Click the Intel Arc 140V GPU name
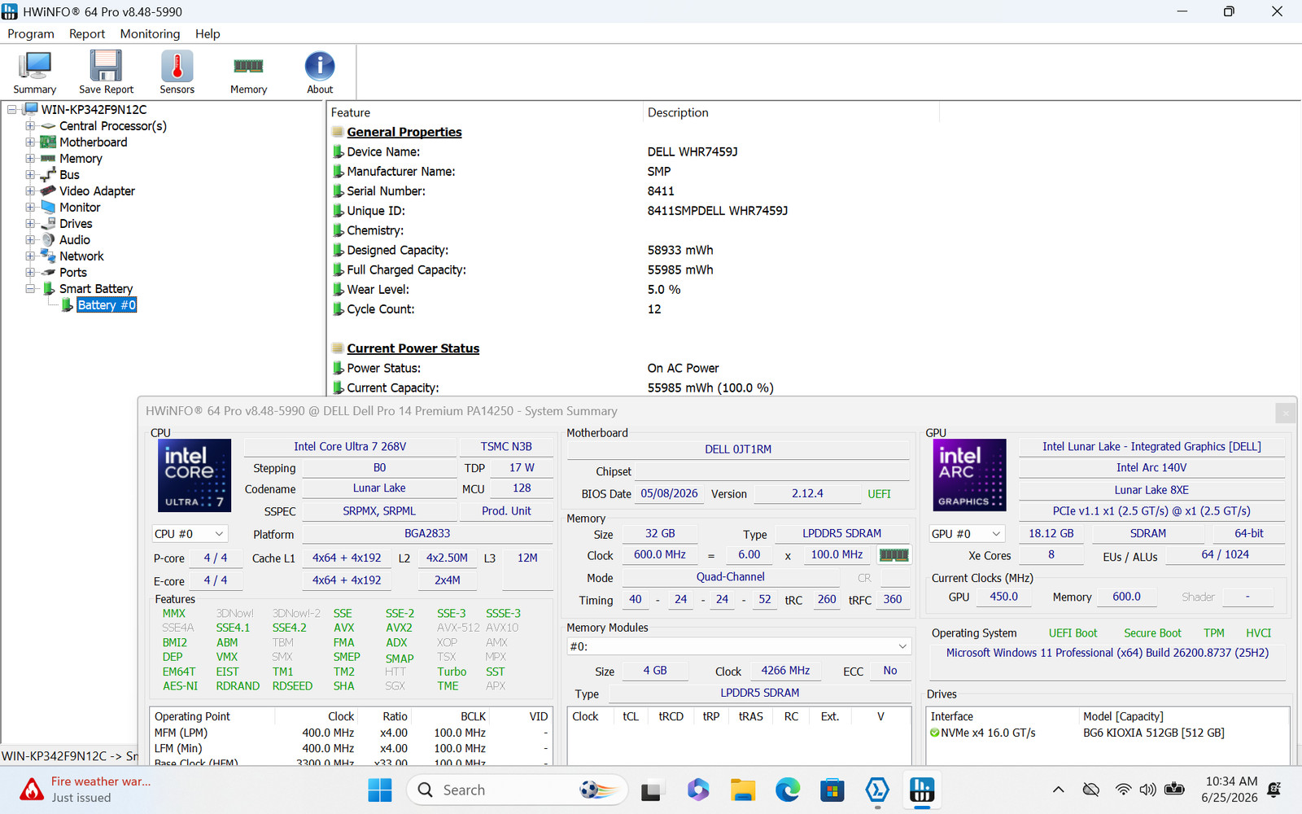Screen dimensions: 1302x814 (1151, 468)
